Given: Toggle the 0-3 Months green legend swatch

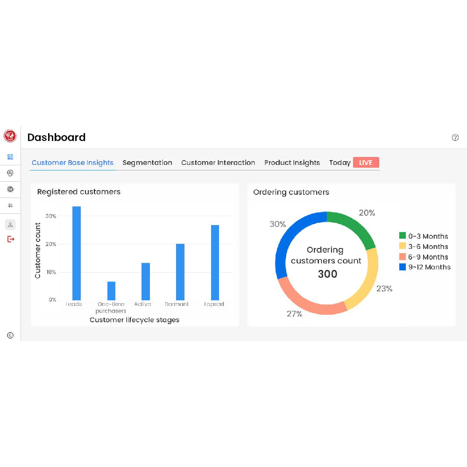Looking at the screenshot, I should click(403, 235).
